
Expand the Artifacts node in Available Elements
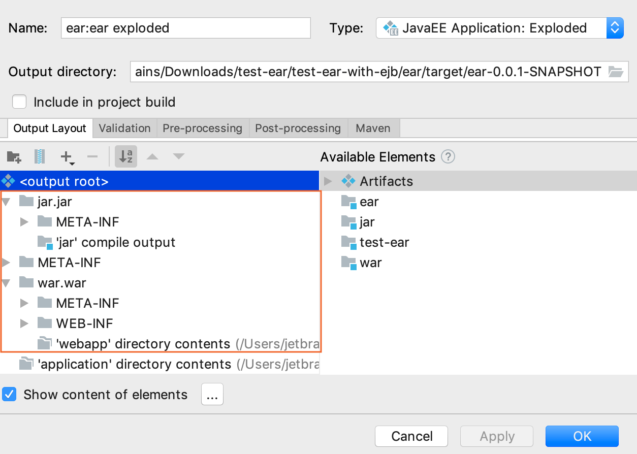tap(328, 181)
